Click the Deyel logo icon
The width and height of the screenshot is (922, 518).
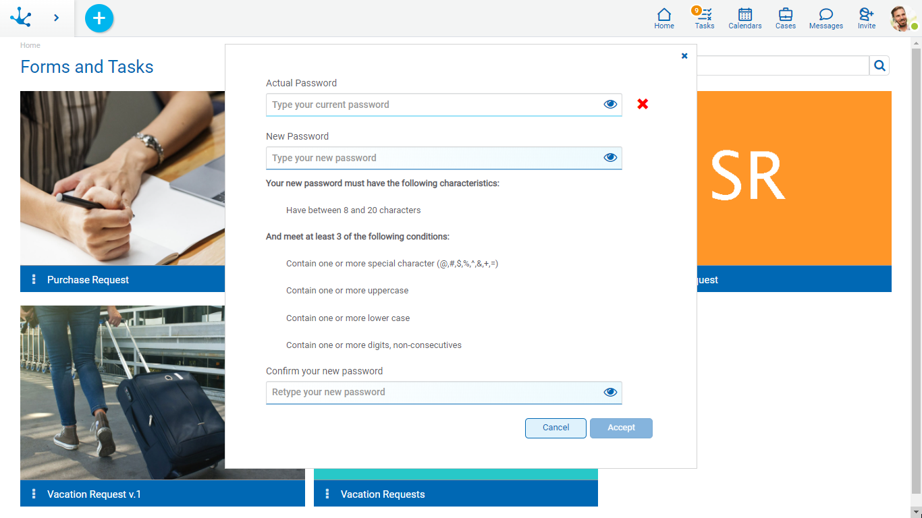coord(21,18)
